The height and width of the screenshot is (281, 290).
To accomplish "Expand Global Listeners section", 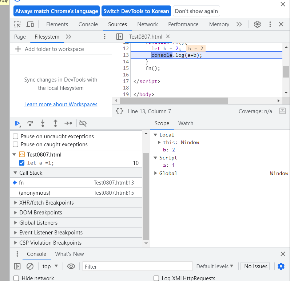I will click(x=16, y=222).
